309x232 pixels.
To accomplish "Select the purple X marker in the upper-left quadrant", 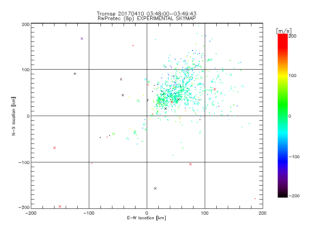I will [82, 39].
